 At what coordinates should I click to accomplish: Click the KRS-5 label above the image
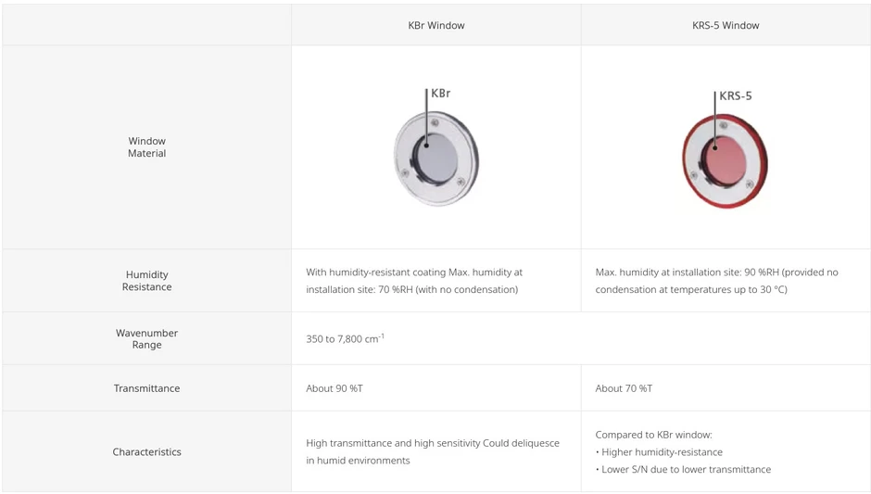pos(735,96)
